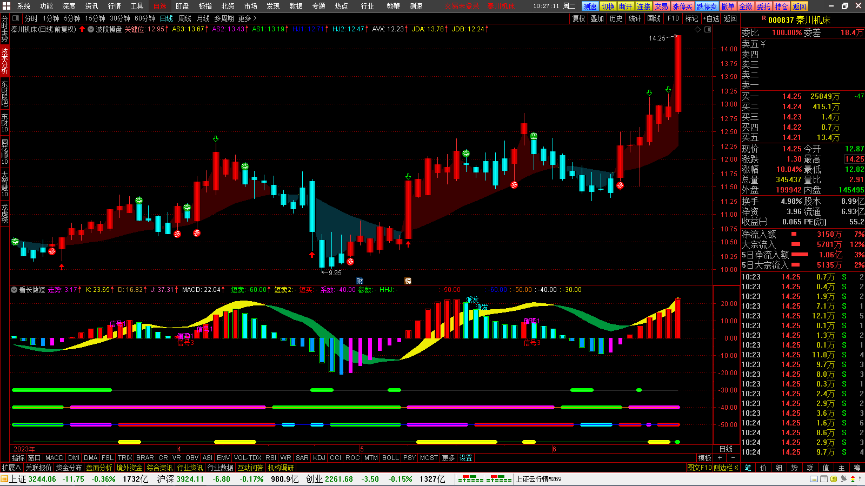Image resolution: width=865 pixels, height=486 pixels.
Task: Click the 多 signal icon near 10.25
Action: [350, 262]
